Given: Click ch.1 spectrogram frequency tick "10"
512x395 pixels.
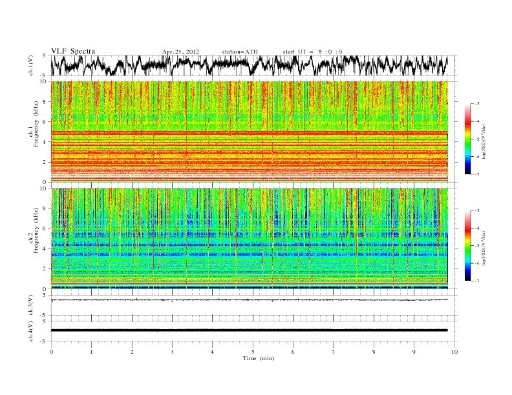Looking at the screenshot, I should [43, 81].
